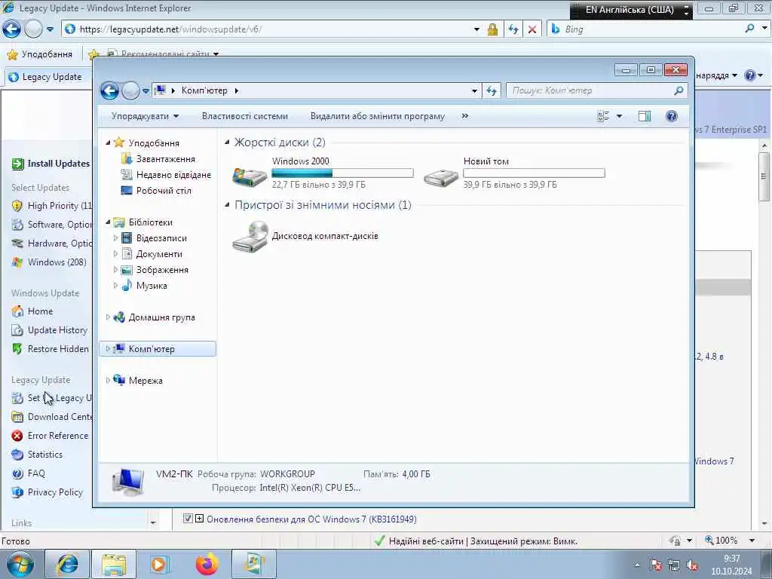The height and width of the screenshot is (579, 772).
Task: Click the Internet Explorer back button
Action: point(12,29)
